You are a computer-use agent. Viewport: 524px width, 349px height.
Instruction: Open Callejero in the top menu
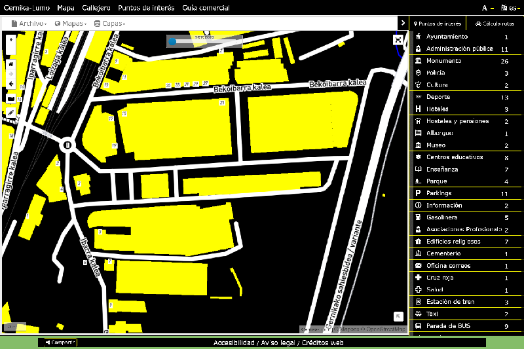[96, 8]
